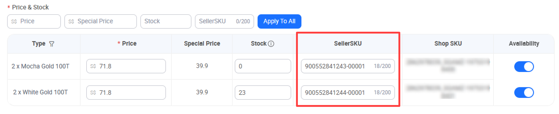Screen dimensions: 559x114
Task: Focus the bulk Price input field
Action: [x=34, y=21]
